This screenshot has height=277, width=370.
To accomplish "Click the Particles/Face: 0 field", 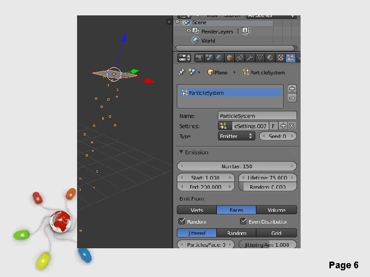I will pyautogui.click(x=206, y=245).
